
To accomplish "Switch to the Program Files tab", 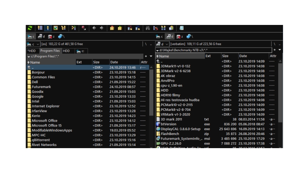I will tap(50, 51).
